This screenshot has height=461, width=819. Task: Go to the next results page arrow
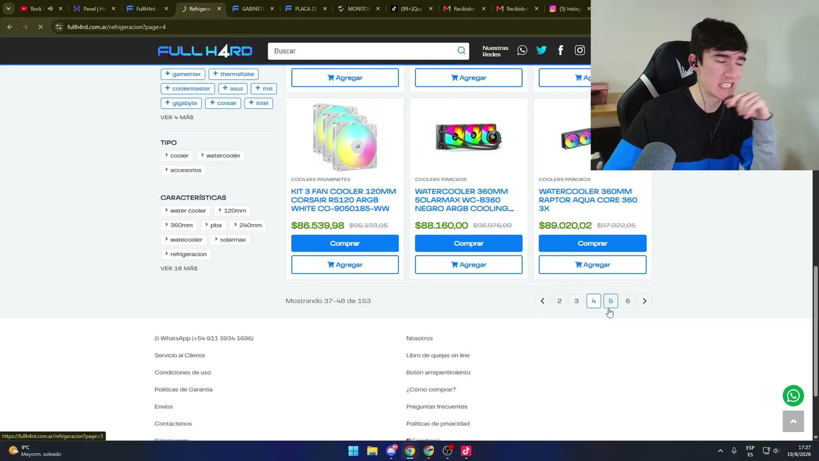pyautogui.click(x=644, y=301)
